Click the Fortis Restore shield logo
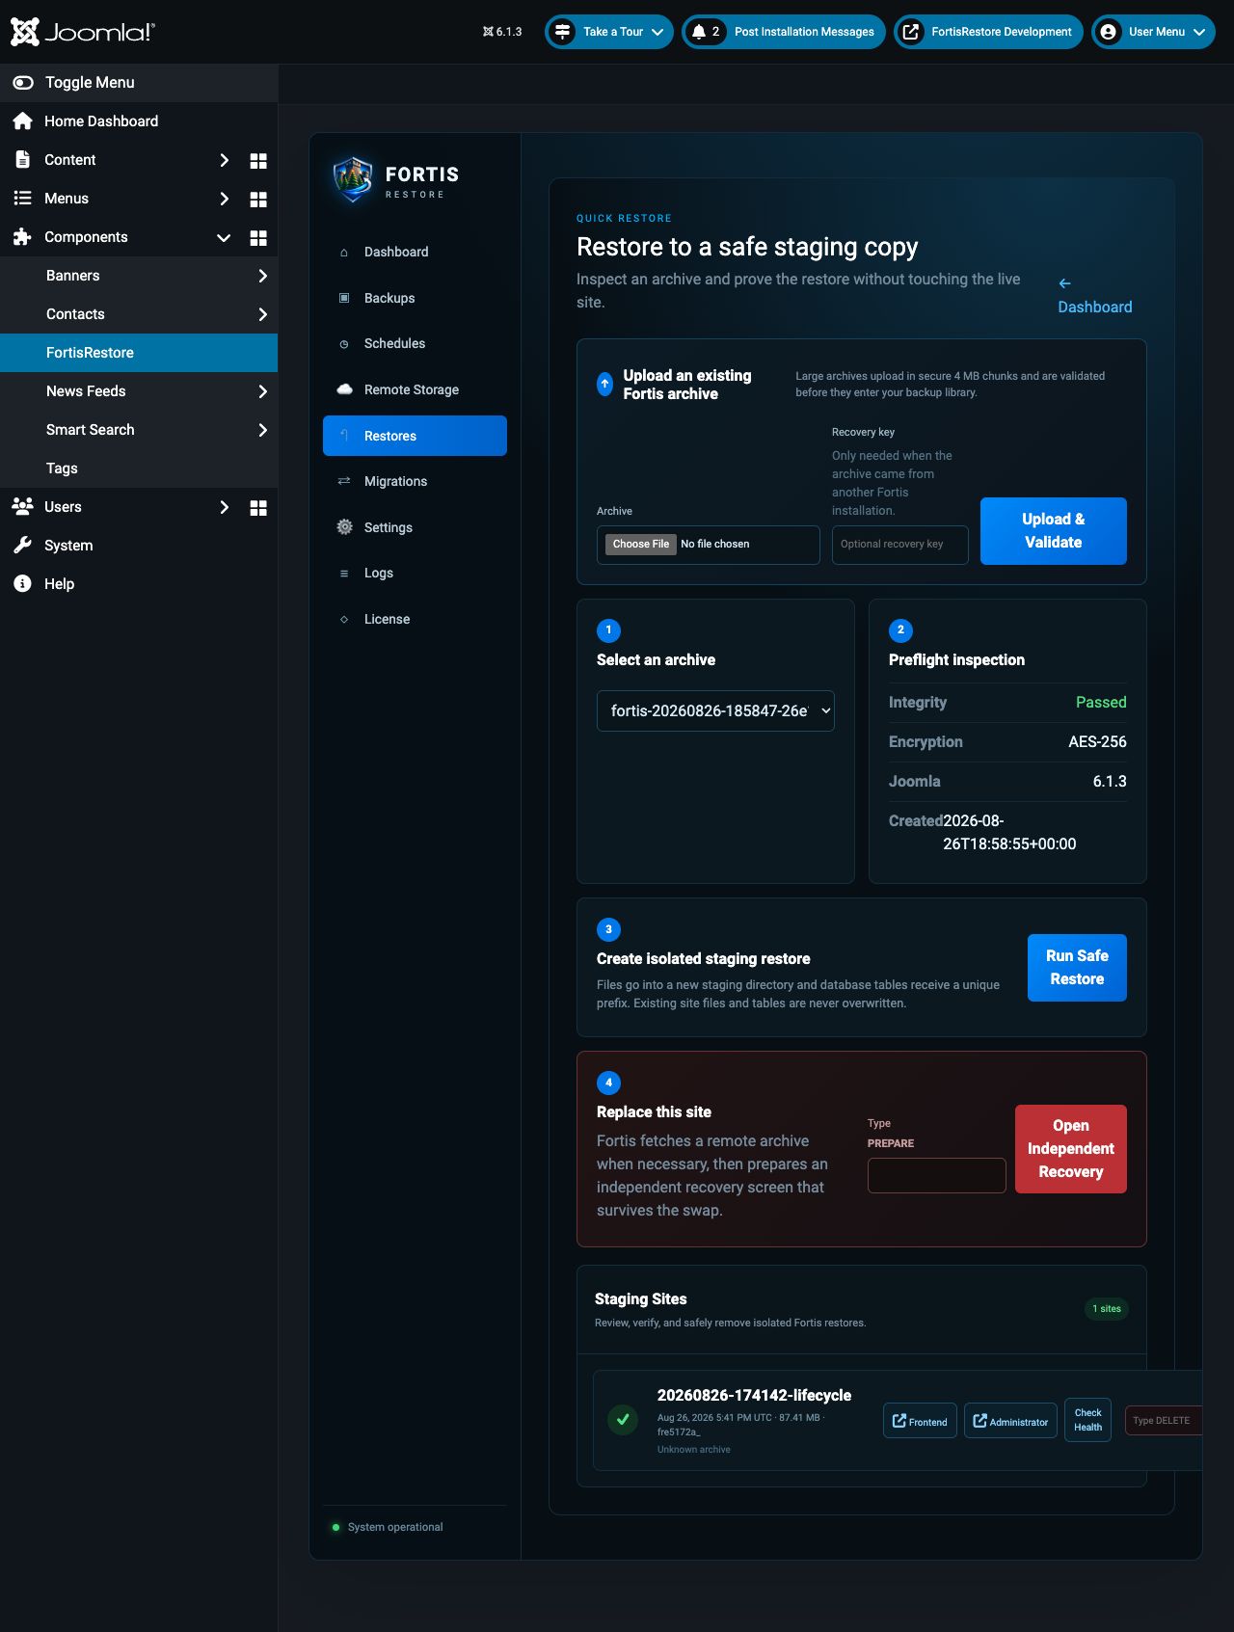This screenshot has height=1632, width=1234. pyautogui.click(x=353, y=179)
